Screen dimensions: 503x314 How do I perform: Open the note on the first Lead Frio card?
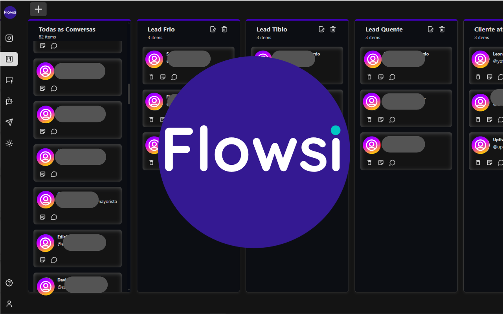point(163,77)
